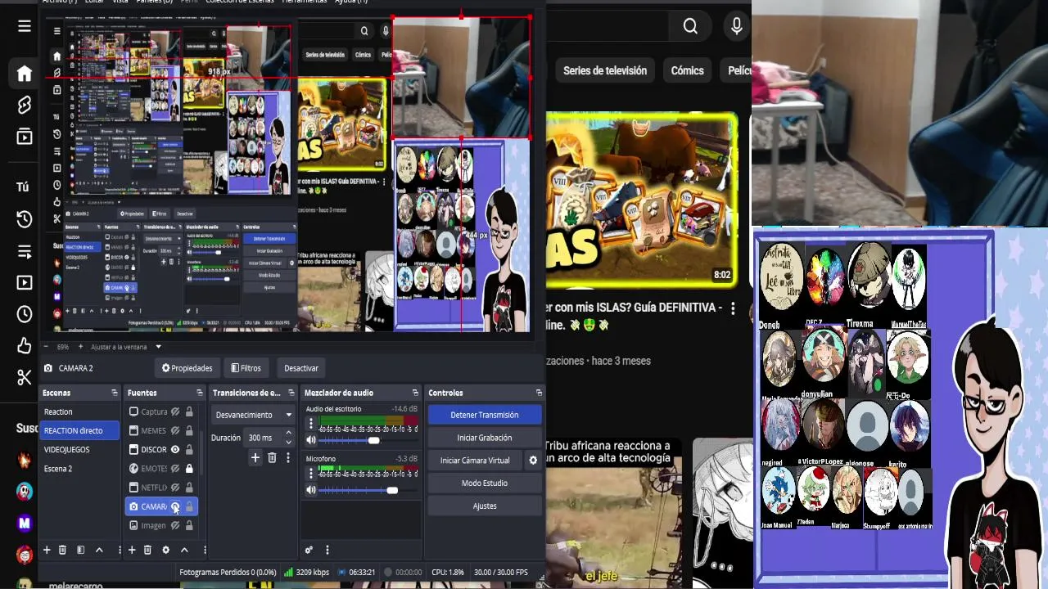Show the MEMES source with its eye
This screenshot has width=1048, height=589.
[175, 430]
